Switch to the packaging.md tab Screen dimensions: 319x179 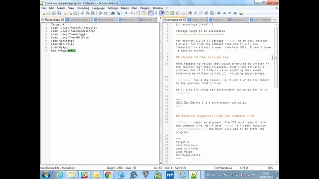click(x=174, y=20)
